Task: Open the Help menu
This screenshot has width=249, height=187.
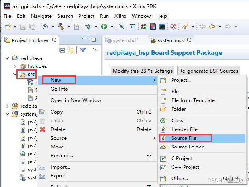Action: coord(161,16)
